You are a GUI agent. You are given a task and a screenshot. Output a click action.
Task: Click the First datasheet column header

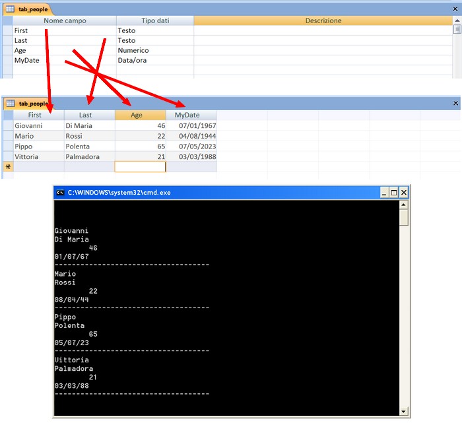38,115
